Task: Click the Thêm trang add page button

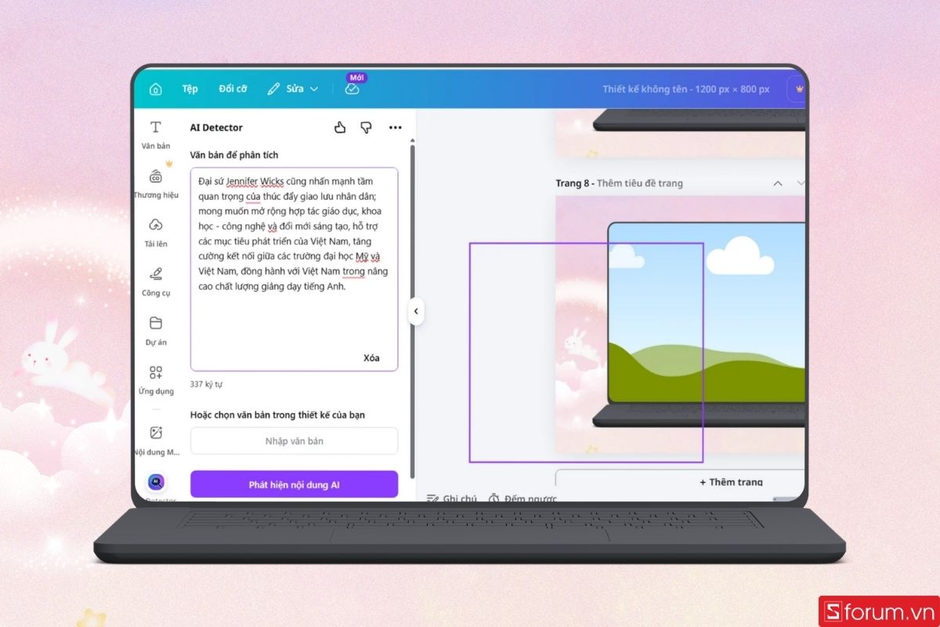Action: (x=730, y=481)
